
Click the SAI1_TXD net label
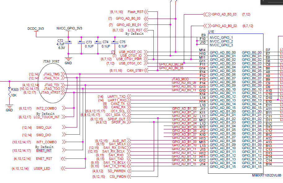click(116, 159)
